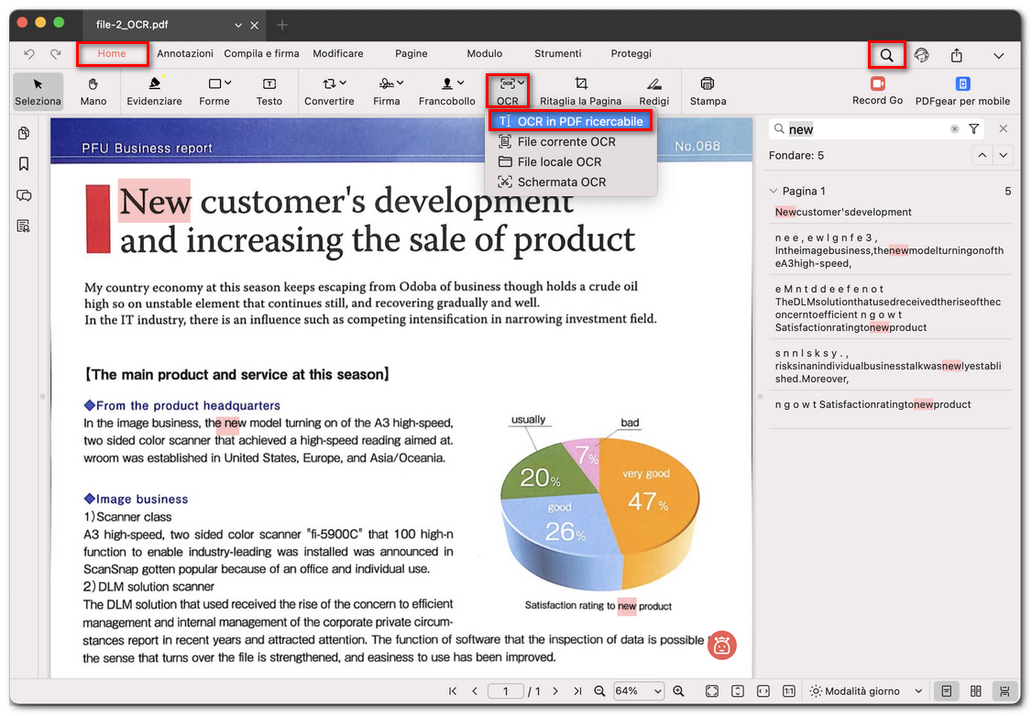
Task: Enable two-page view in the bottom bar
Action: point(975,690)
